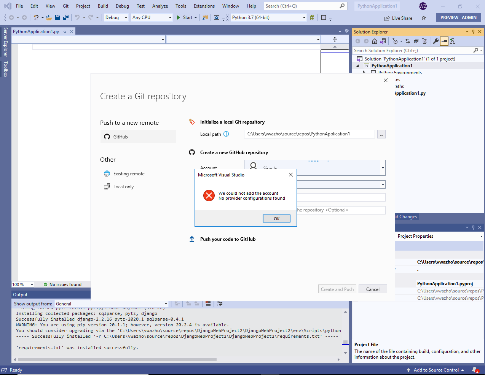Click the Add Environment gift icon
Image resolution: width=485 pixels, height=375 pixels.
(312, 17)
